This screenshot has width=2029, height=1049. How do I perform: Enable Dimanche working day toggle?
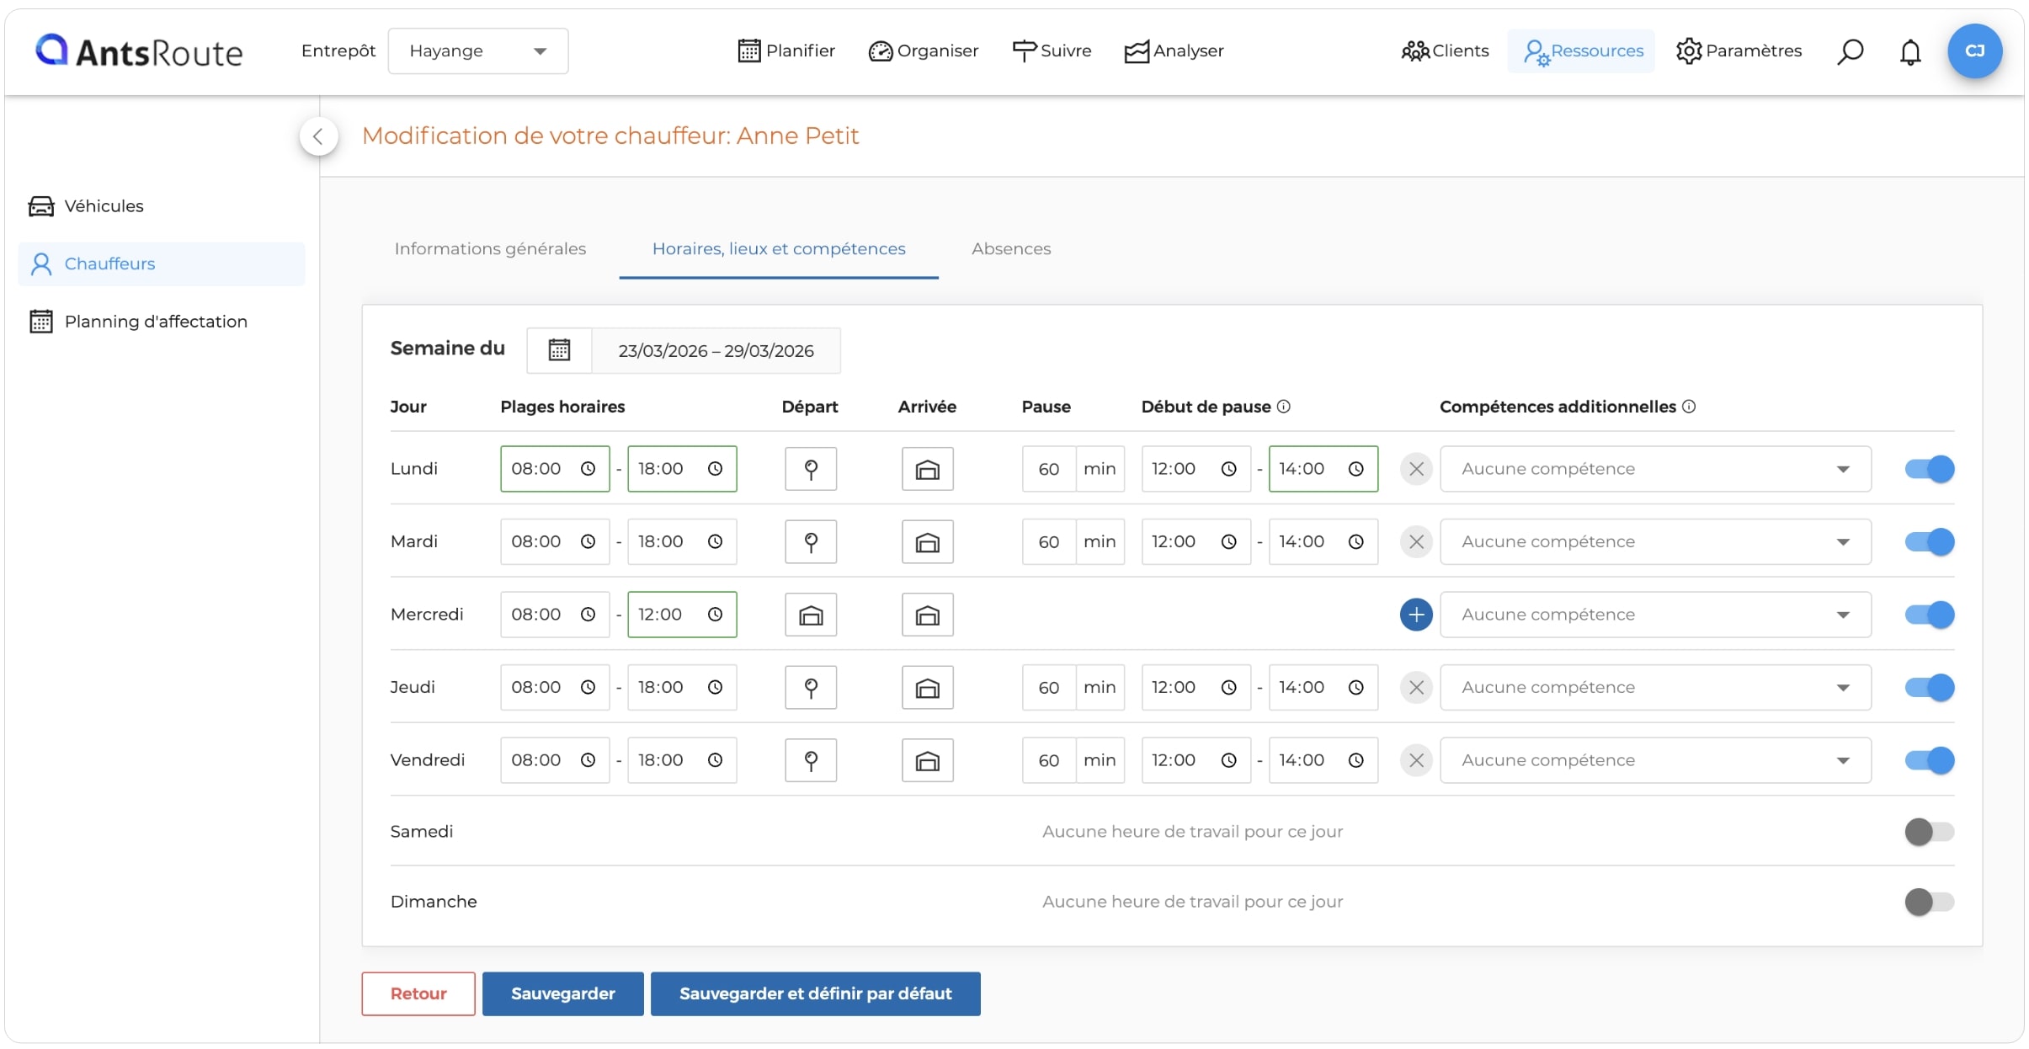pyautogui.click(x=1929, y=902)
